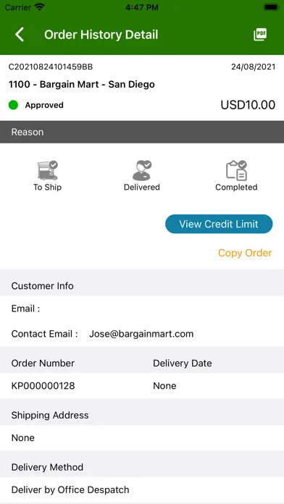Screen dimensions: 284x504
Task: Tap the Delivery Date value None
Action: point(164,386)
